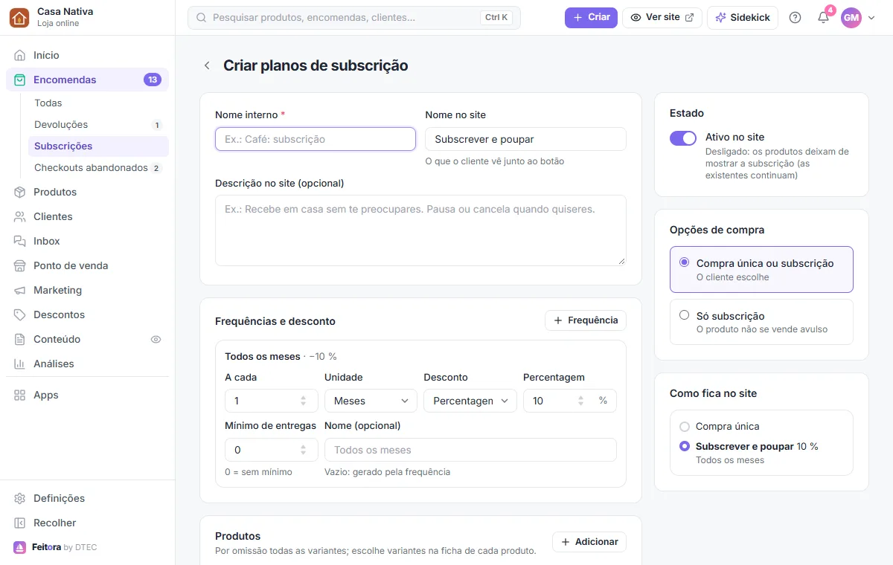Open the Início menu item

(x=87, y=56)
